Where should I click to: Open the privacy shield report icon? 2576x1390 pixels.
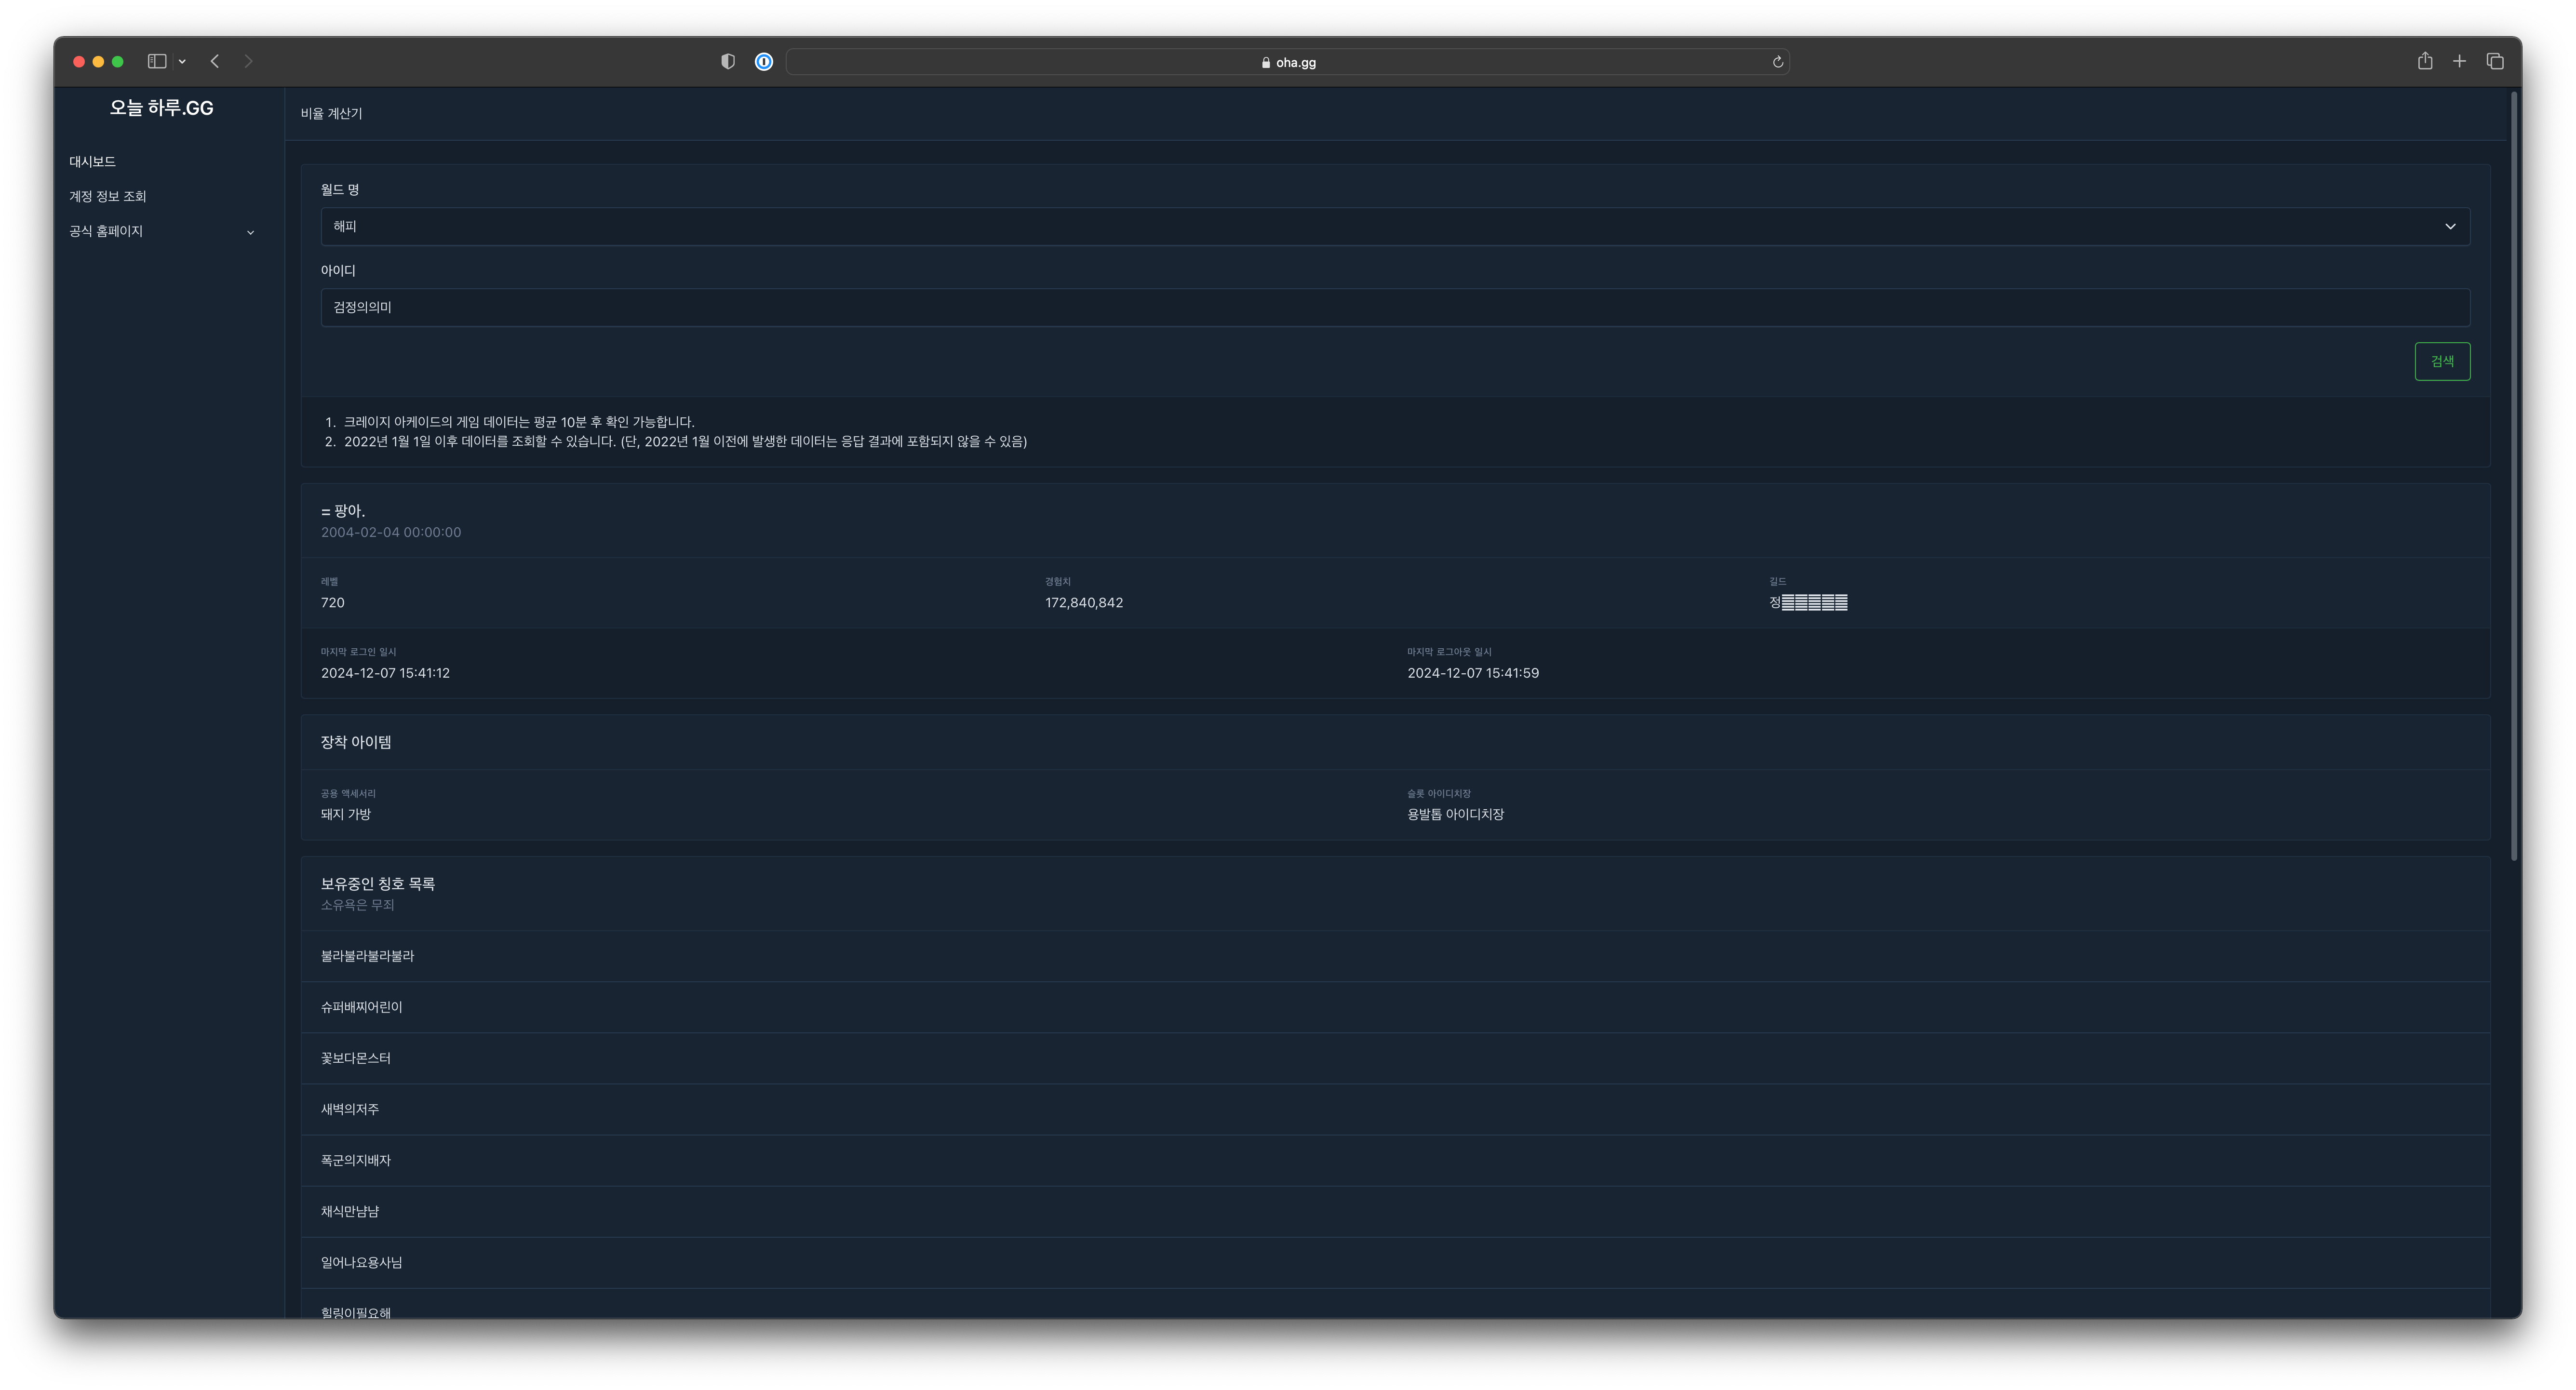pos(728,62)
